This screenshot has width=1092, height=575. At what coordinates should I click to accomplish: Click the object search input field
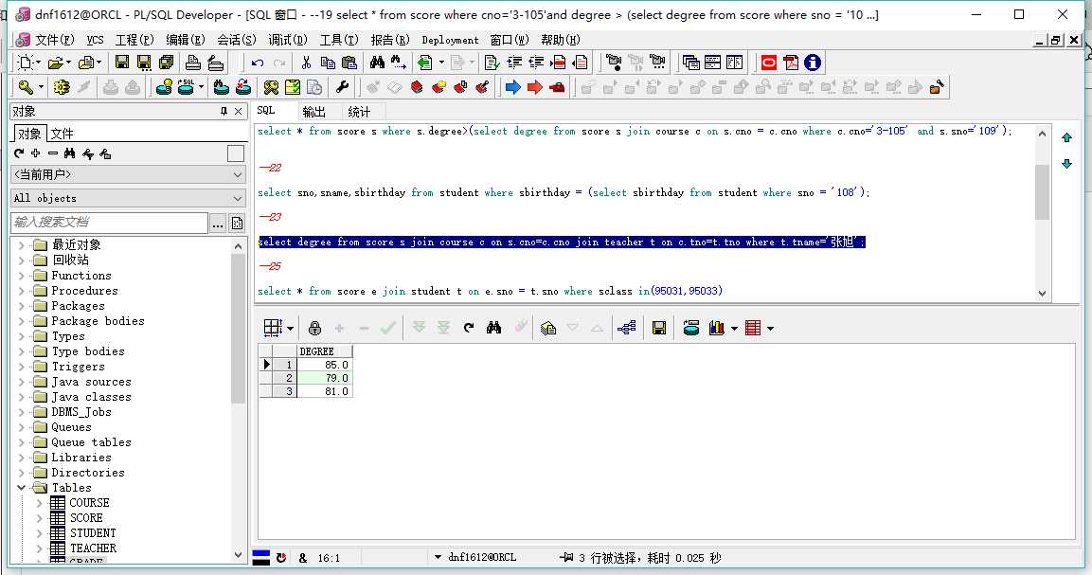(109, 223)
